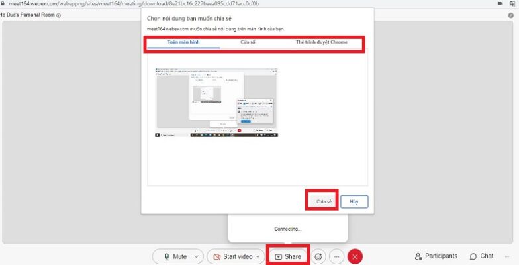This screenshot has height=265, width=519.
Task: Switch to "Thẻ trình duyệt Chrome" tab
Action: click(x=321, y=42)
